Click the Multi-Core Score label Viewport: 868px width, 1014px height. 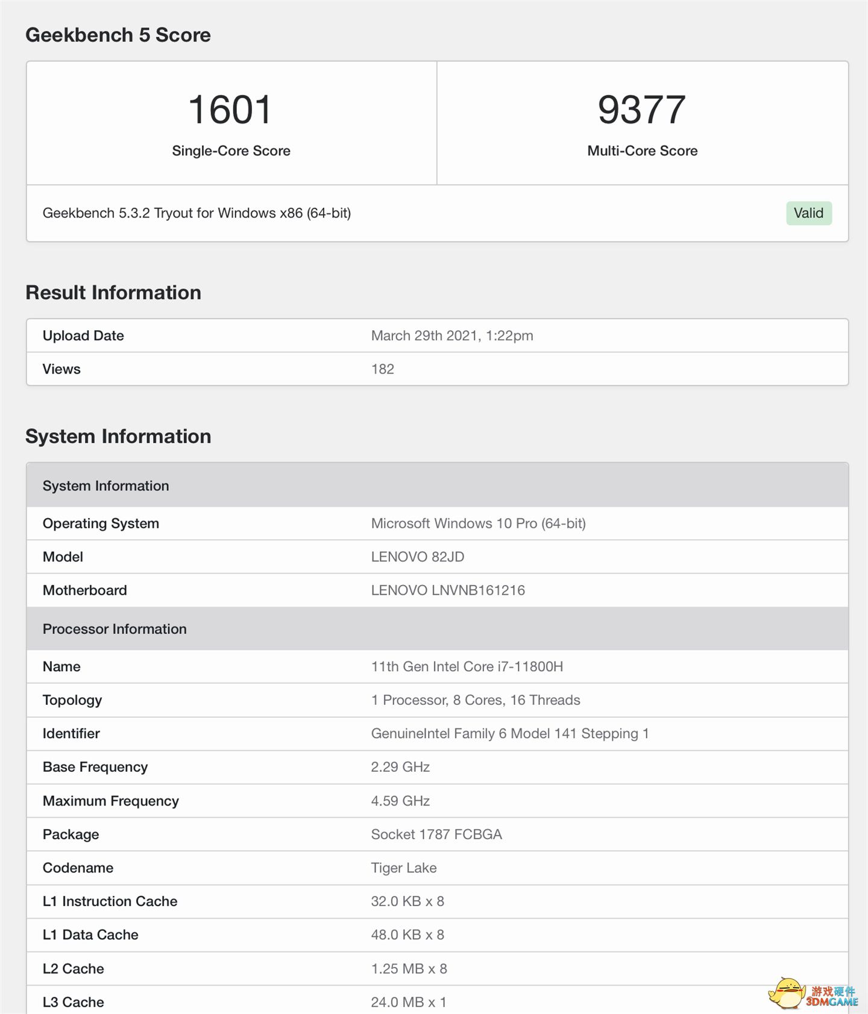642,151
